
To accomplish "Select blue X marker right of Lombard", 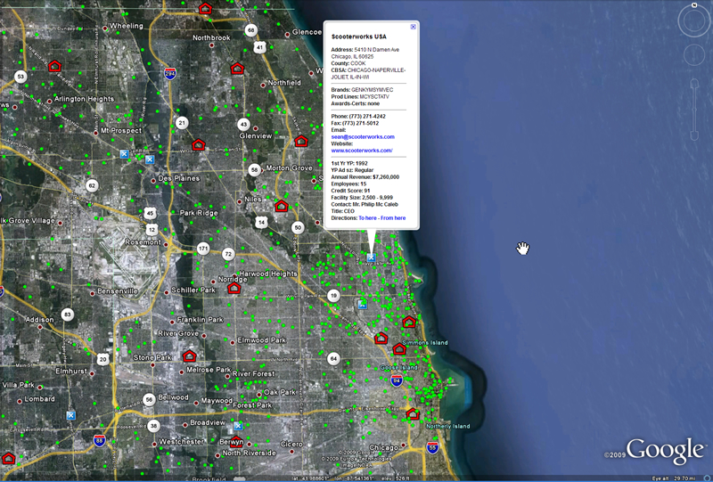I will coord(71,415).
